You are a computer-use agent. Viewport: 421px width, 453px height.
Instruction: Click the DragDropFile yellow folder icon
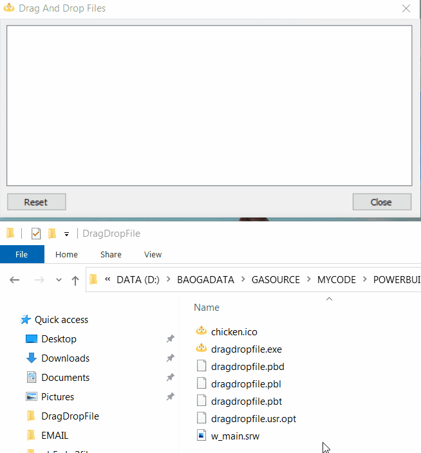pyautogui.click(x=31, y=416)
